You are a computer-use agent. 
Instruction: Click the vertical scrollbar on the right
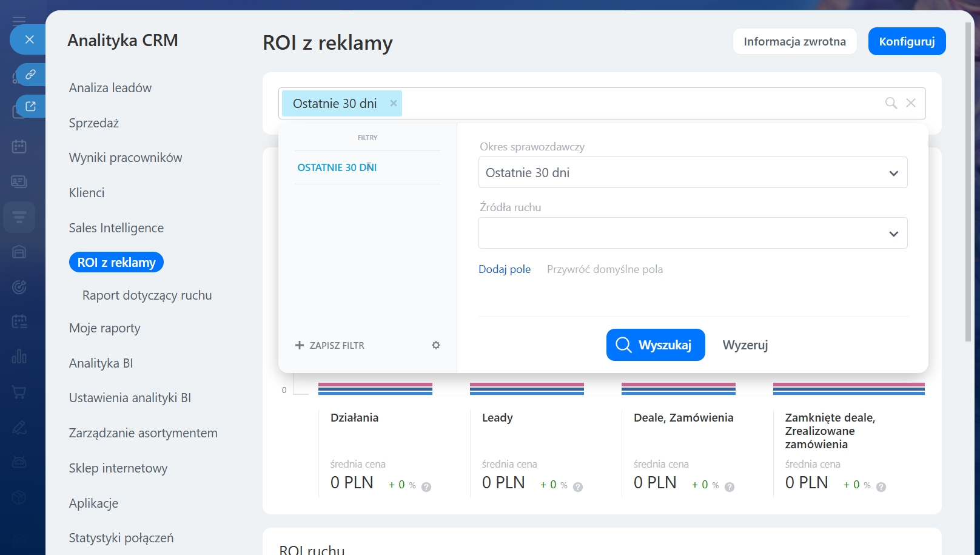coord(968,182)
